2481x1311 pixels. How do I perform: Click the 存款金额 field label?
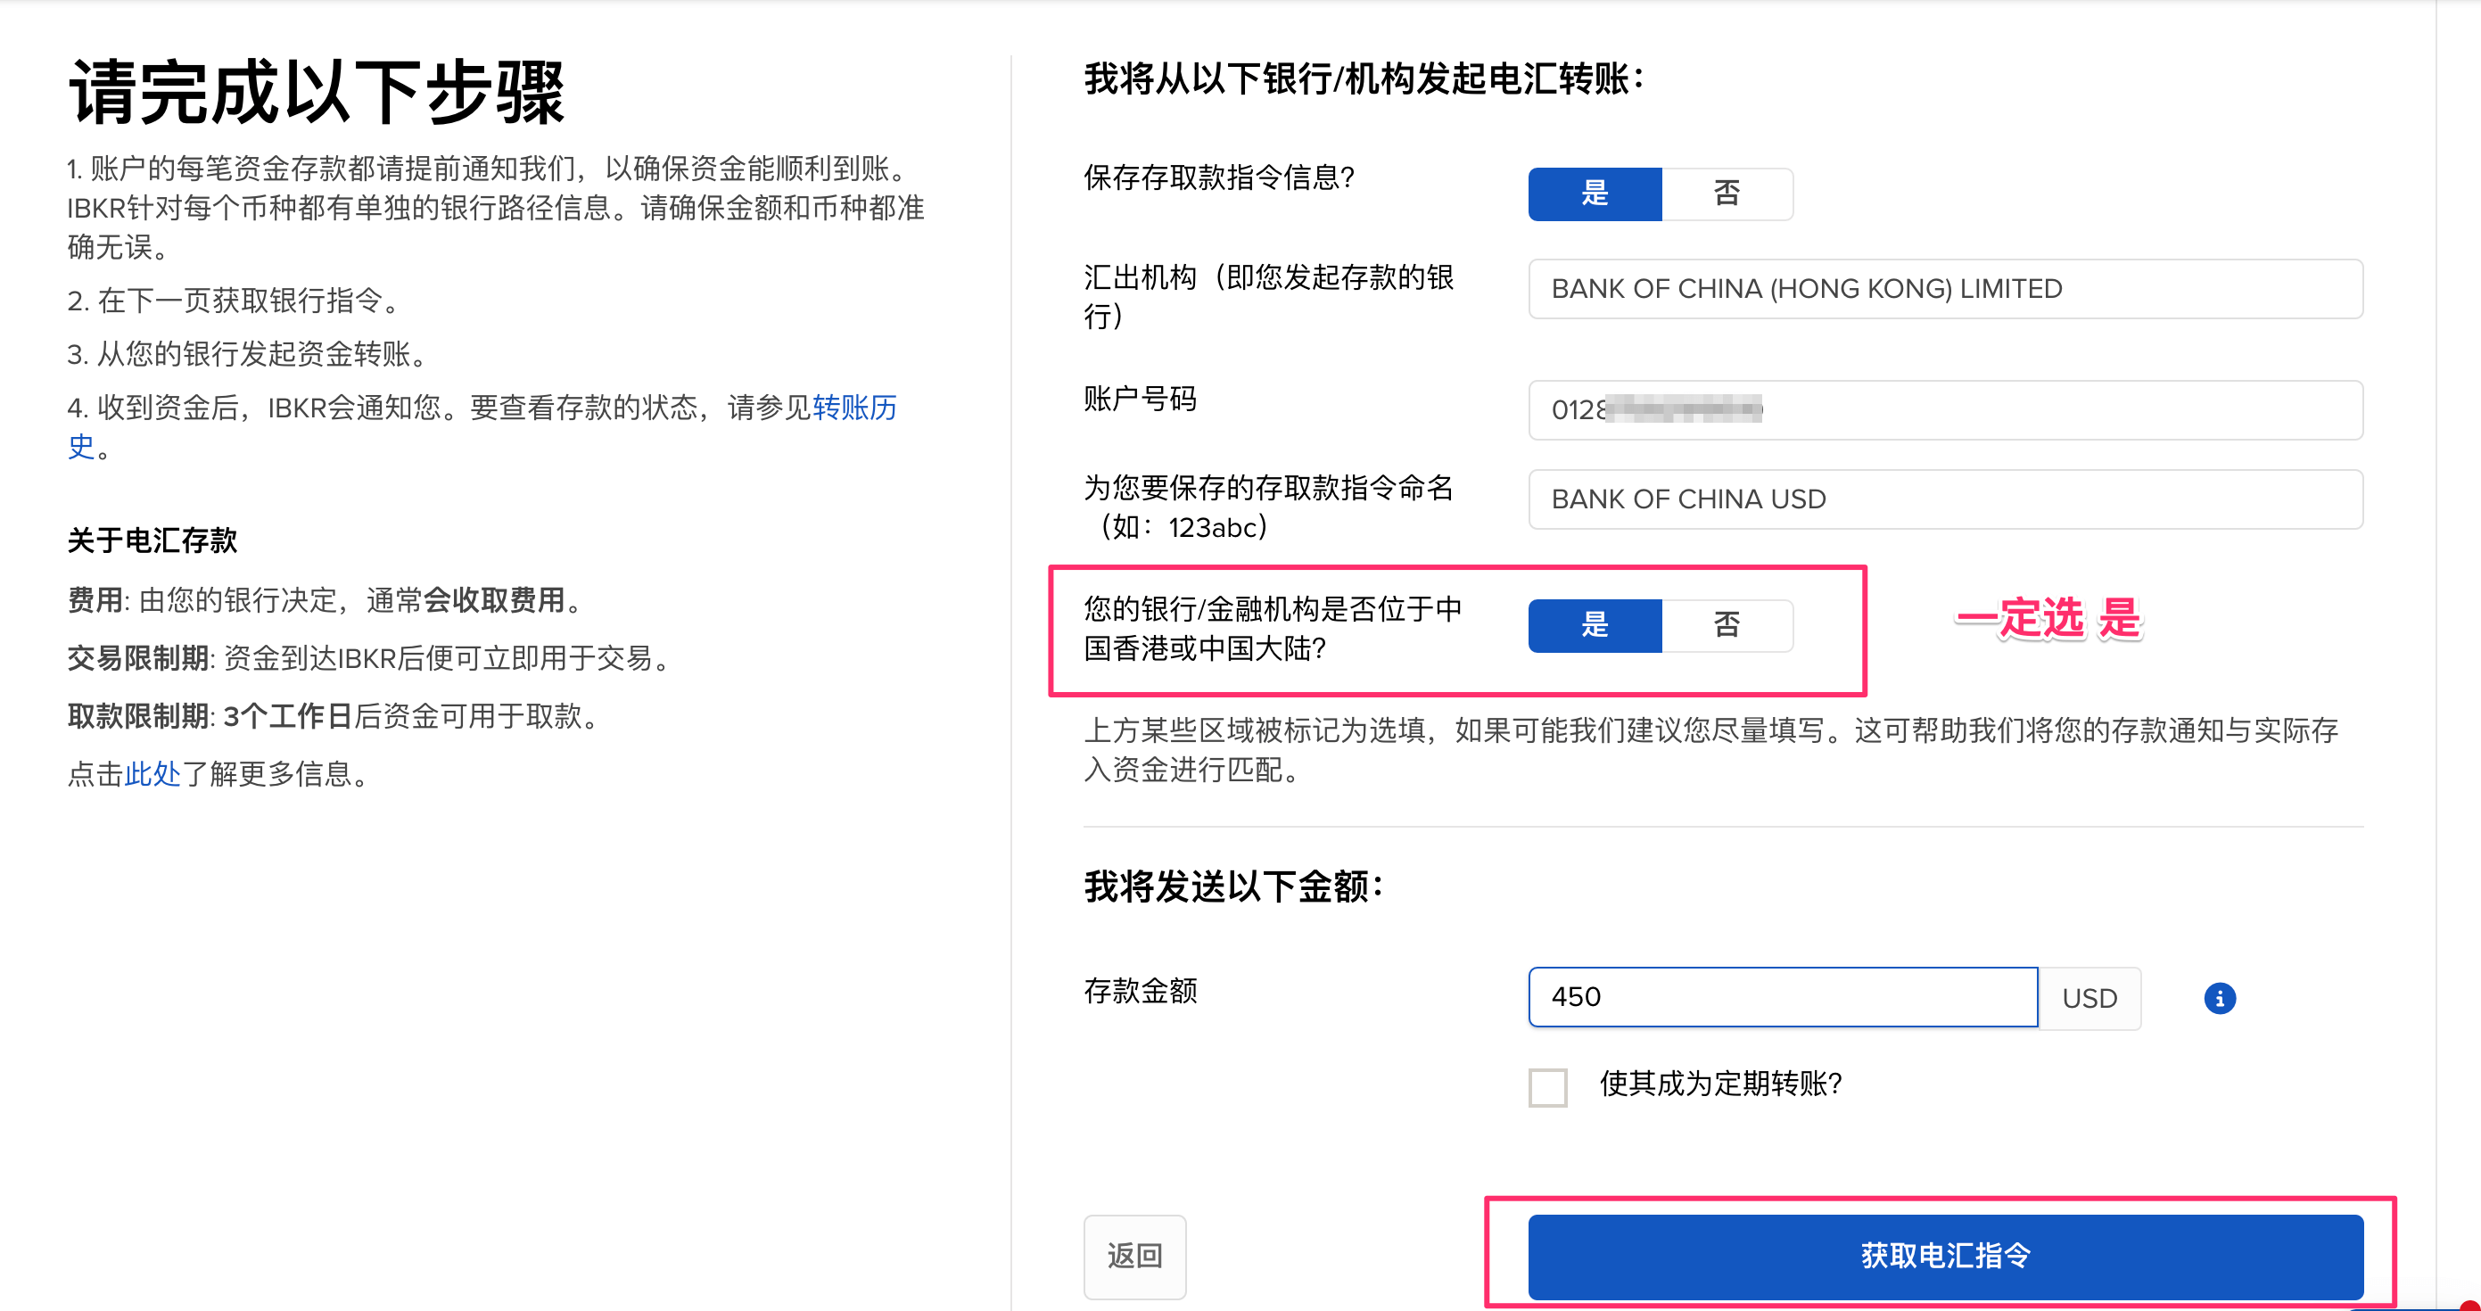click(1141, 990)
